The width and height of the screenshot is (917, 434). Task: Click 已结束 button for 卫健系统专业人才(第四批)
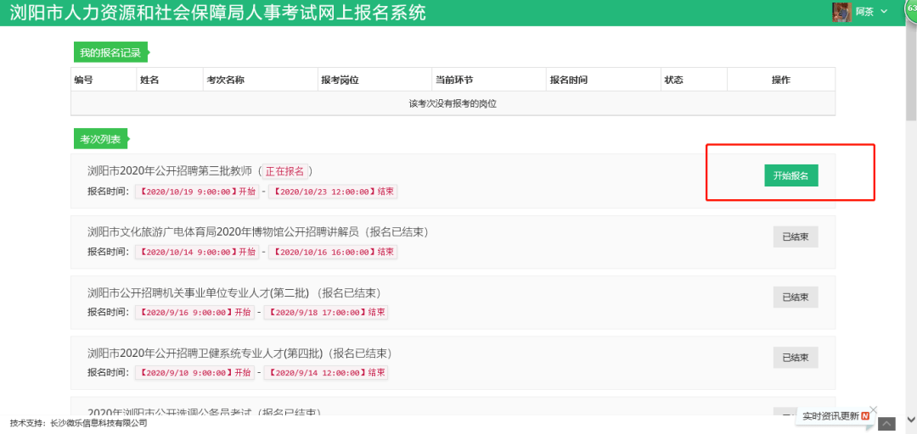[795, 357]
